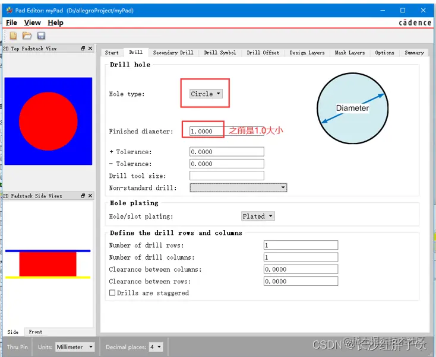Close the 2D Padstack Side Views panel

coord(90,196)
